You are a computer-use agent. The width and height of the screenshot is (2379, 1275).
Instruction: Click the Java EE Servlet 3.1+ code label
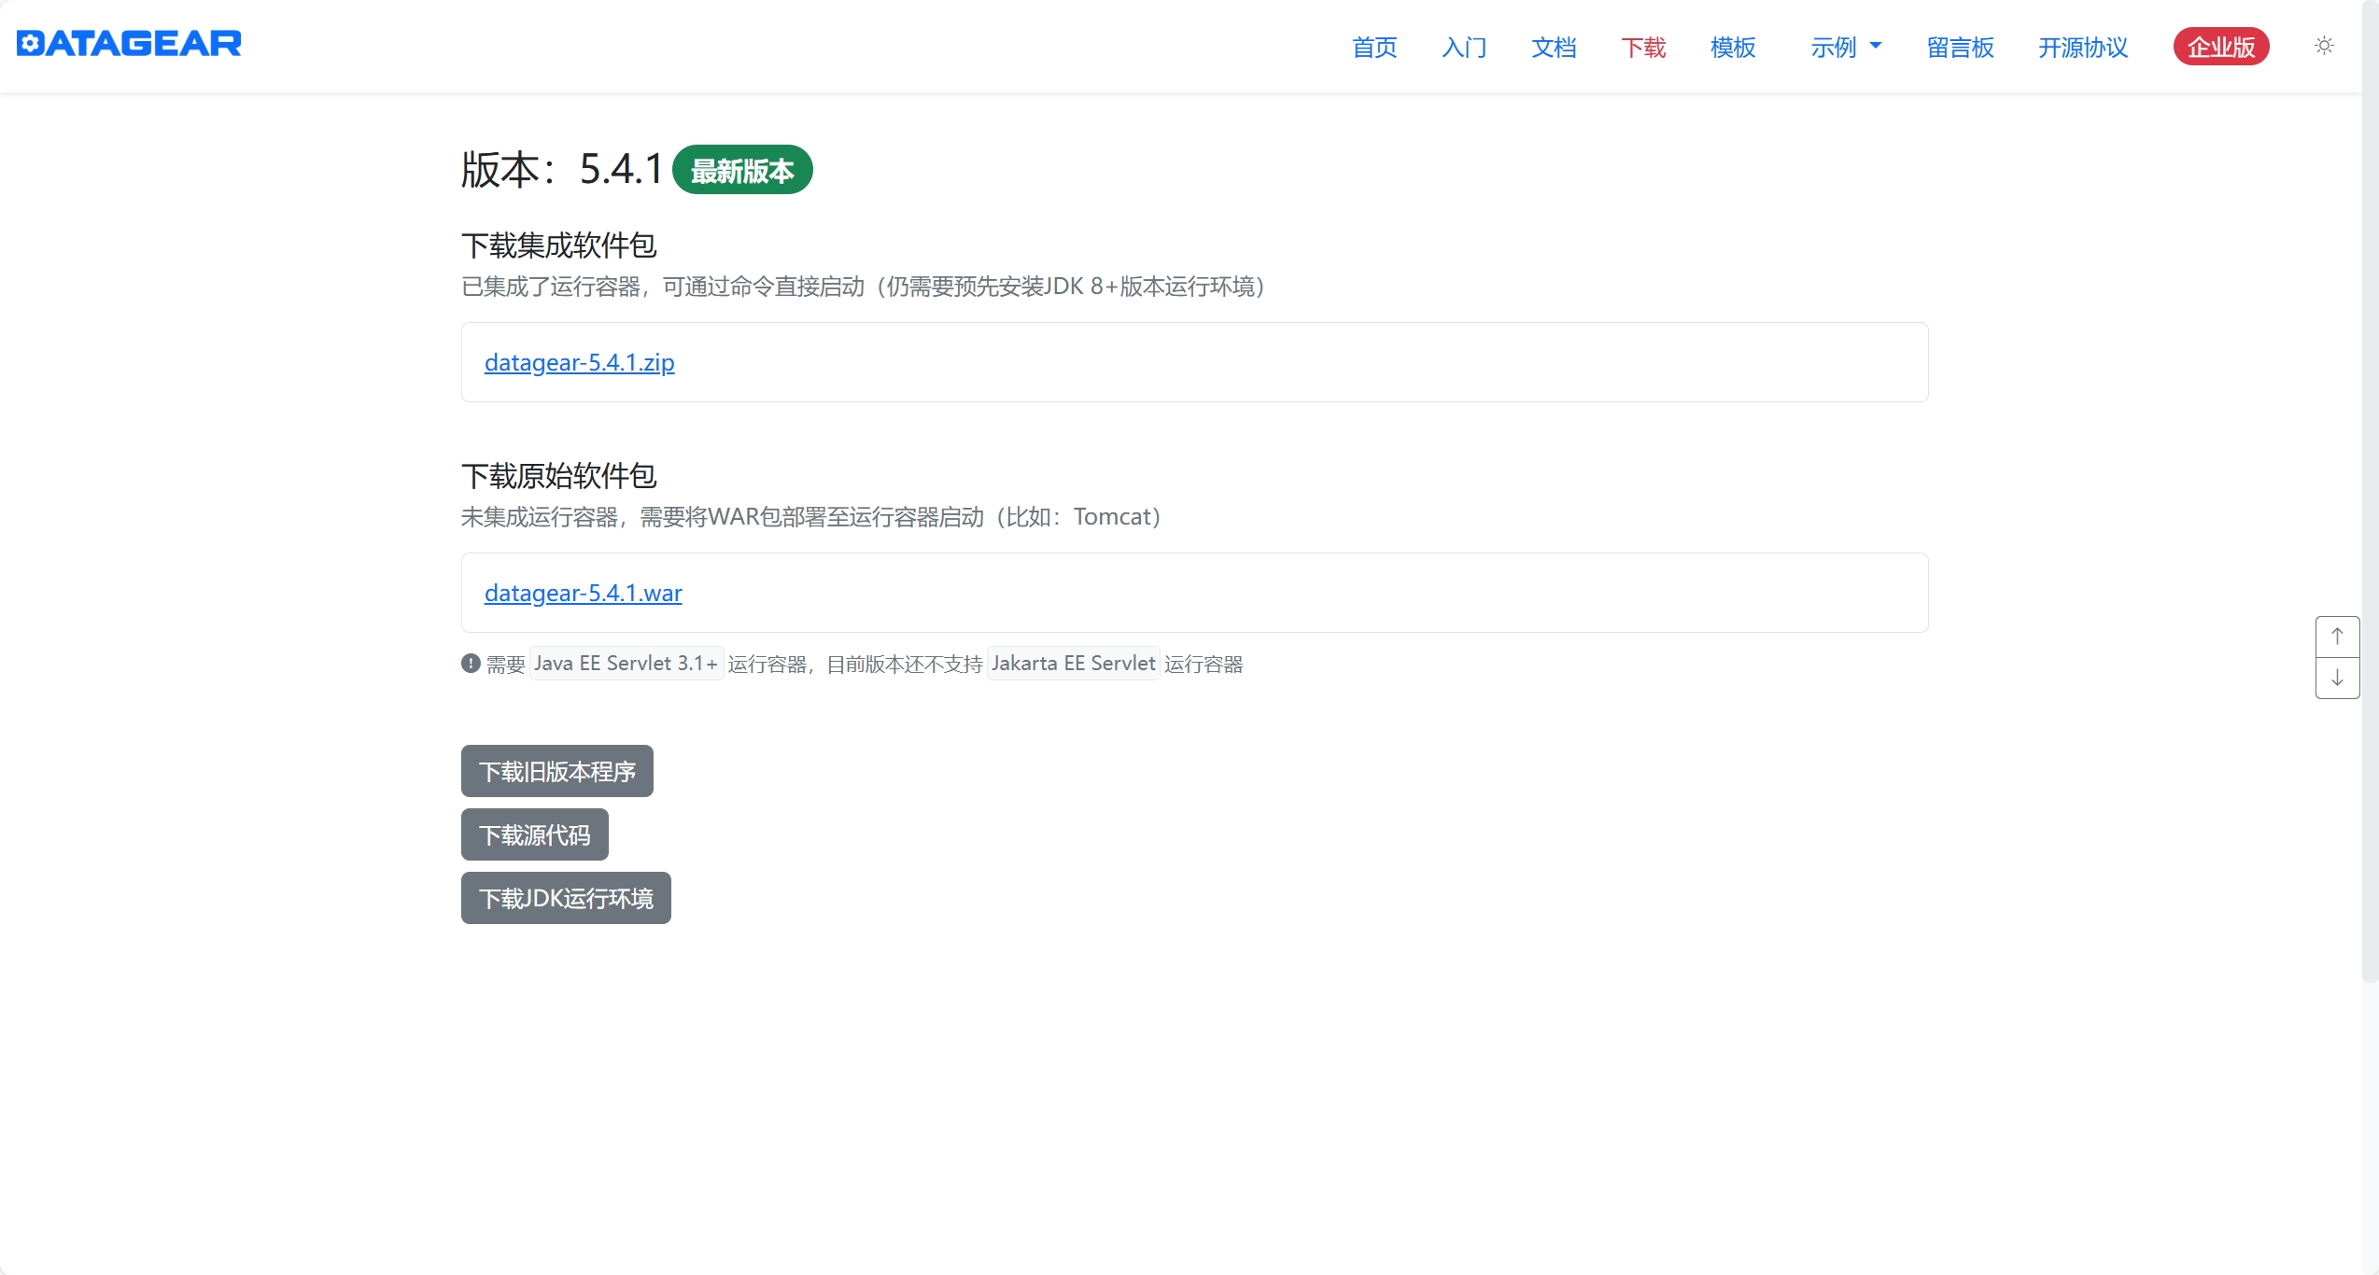click(x=626, y=663)
